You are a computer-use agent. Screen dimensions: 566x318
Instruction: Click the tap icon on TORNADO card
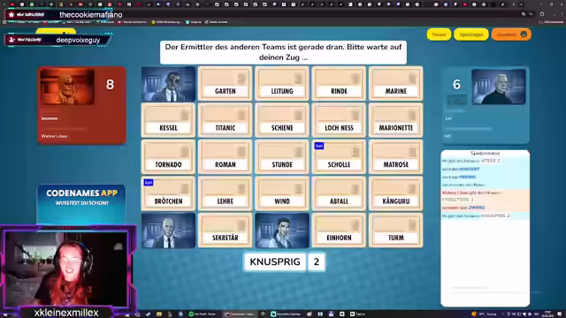[185, 152]
